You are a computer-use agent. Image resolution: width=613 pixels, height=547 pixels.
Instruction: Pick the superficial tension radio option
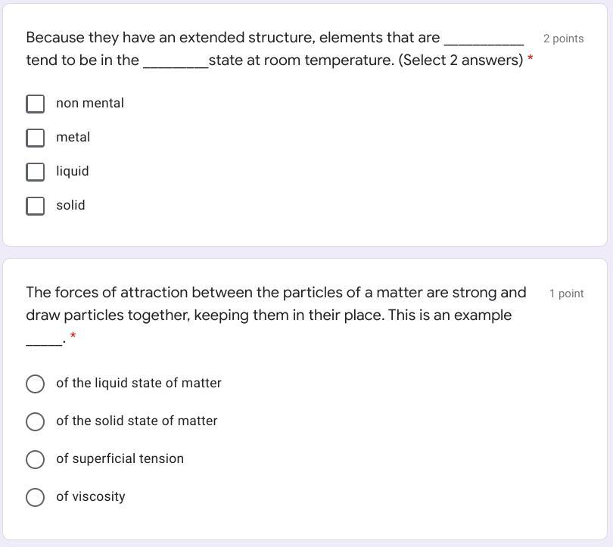click(x=35, y=459)
